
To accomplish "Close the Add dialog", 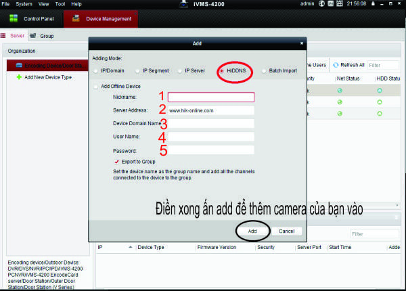I will [302, 43].
